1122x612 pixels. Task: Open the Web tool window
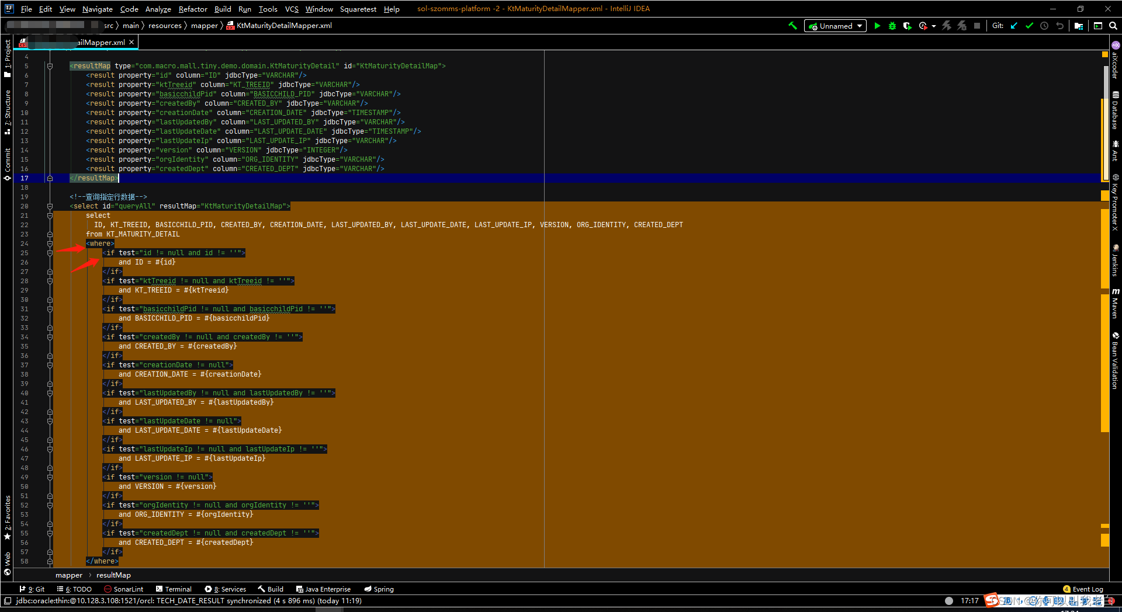7,563
